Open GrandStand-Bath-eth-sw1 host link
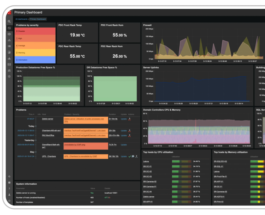Viewport: 265px width, 215px height. click(x=51, y=146)
